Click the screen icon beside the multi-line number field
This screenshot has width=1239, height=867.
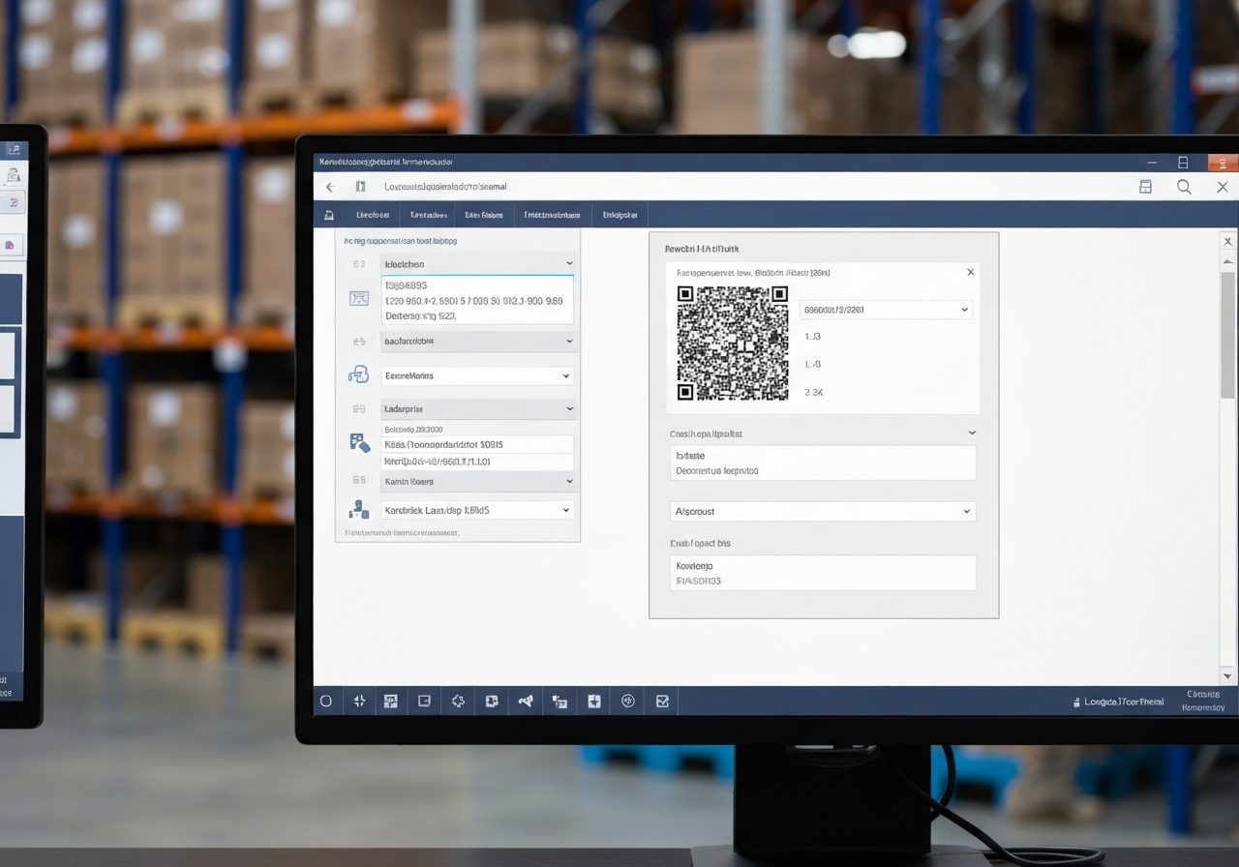pyautogui.click(x=359, y=298)
